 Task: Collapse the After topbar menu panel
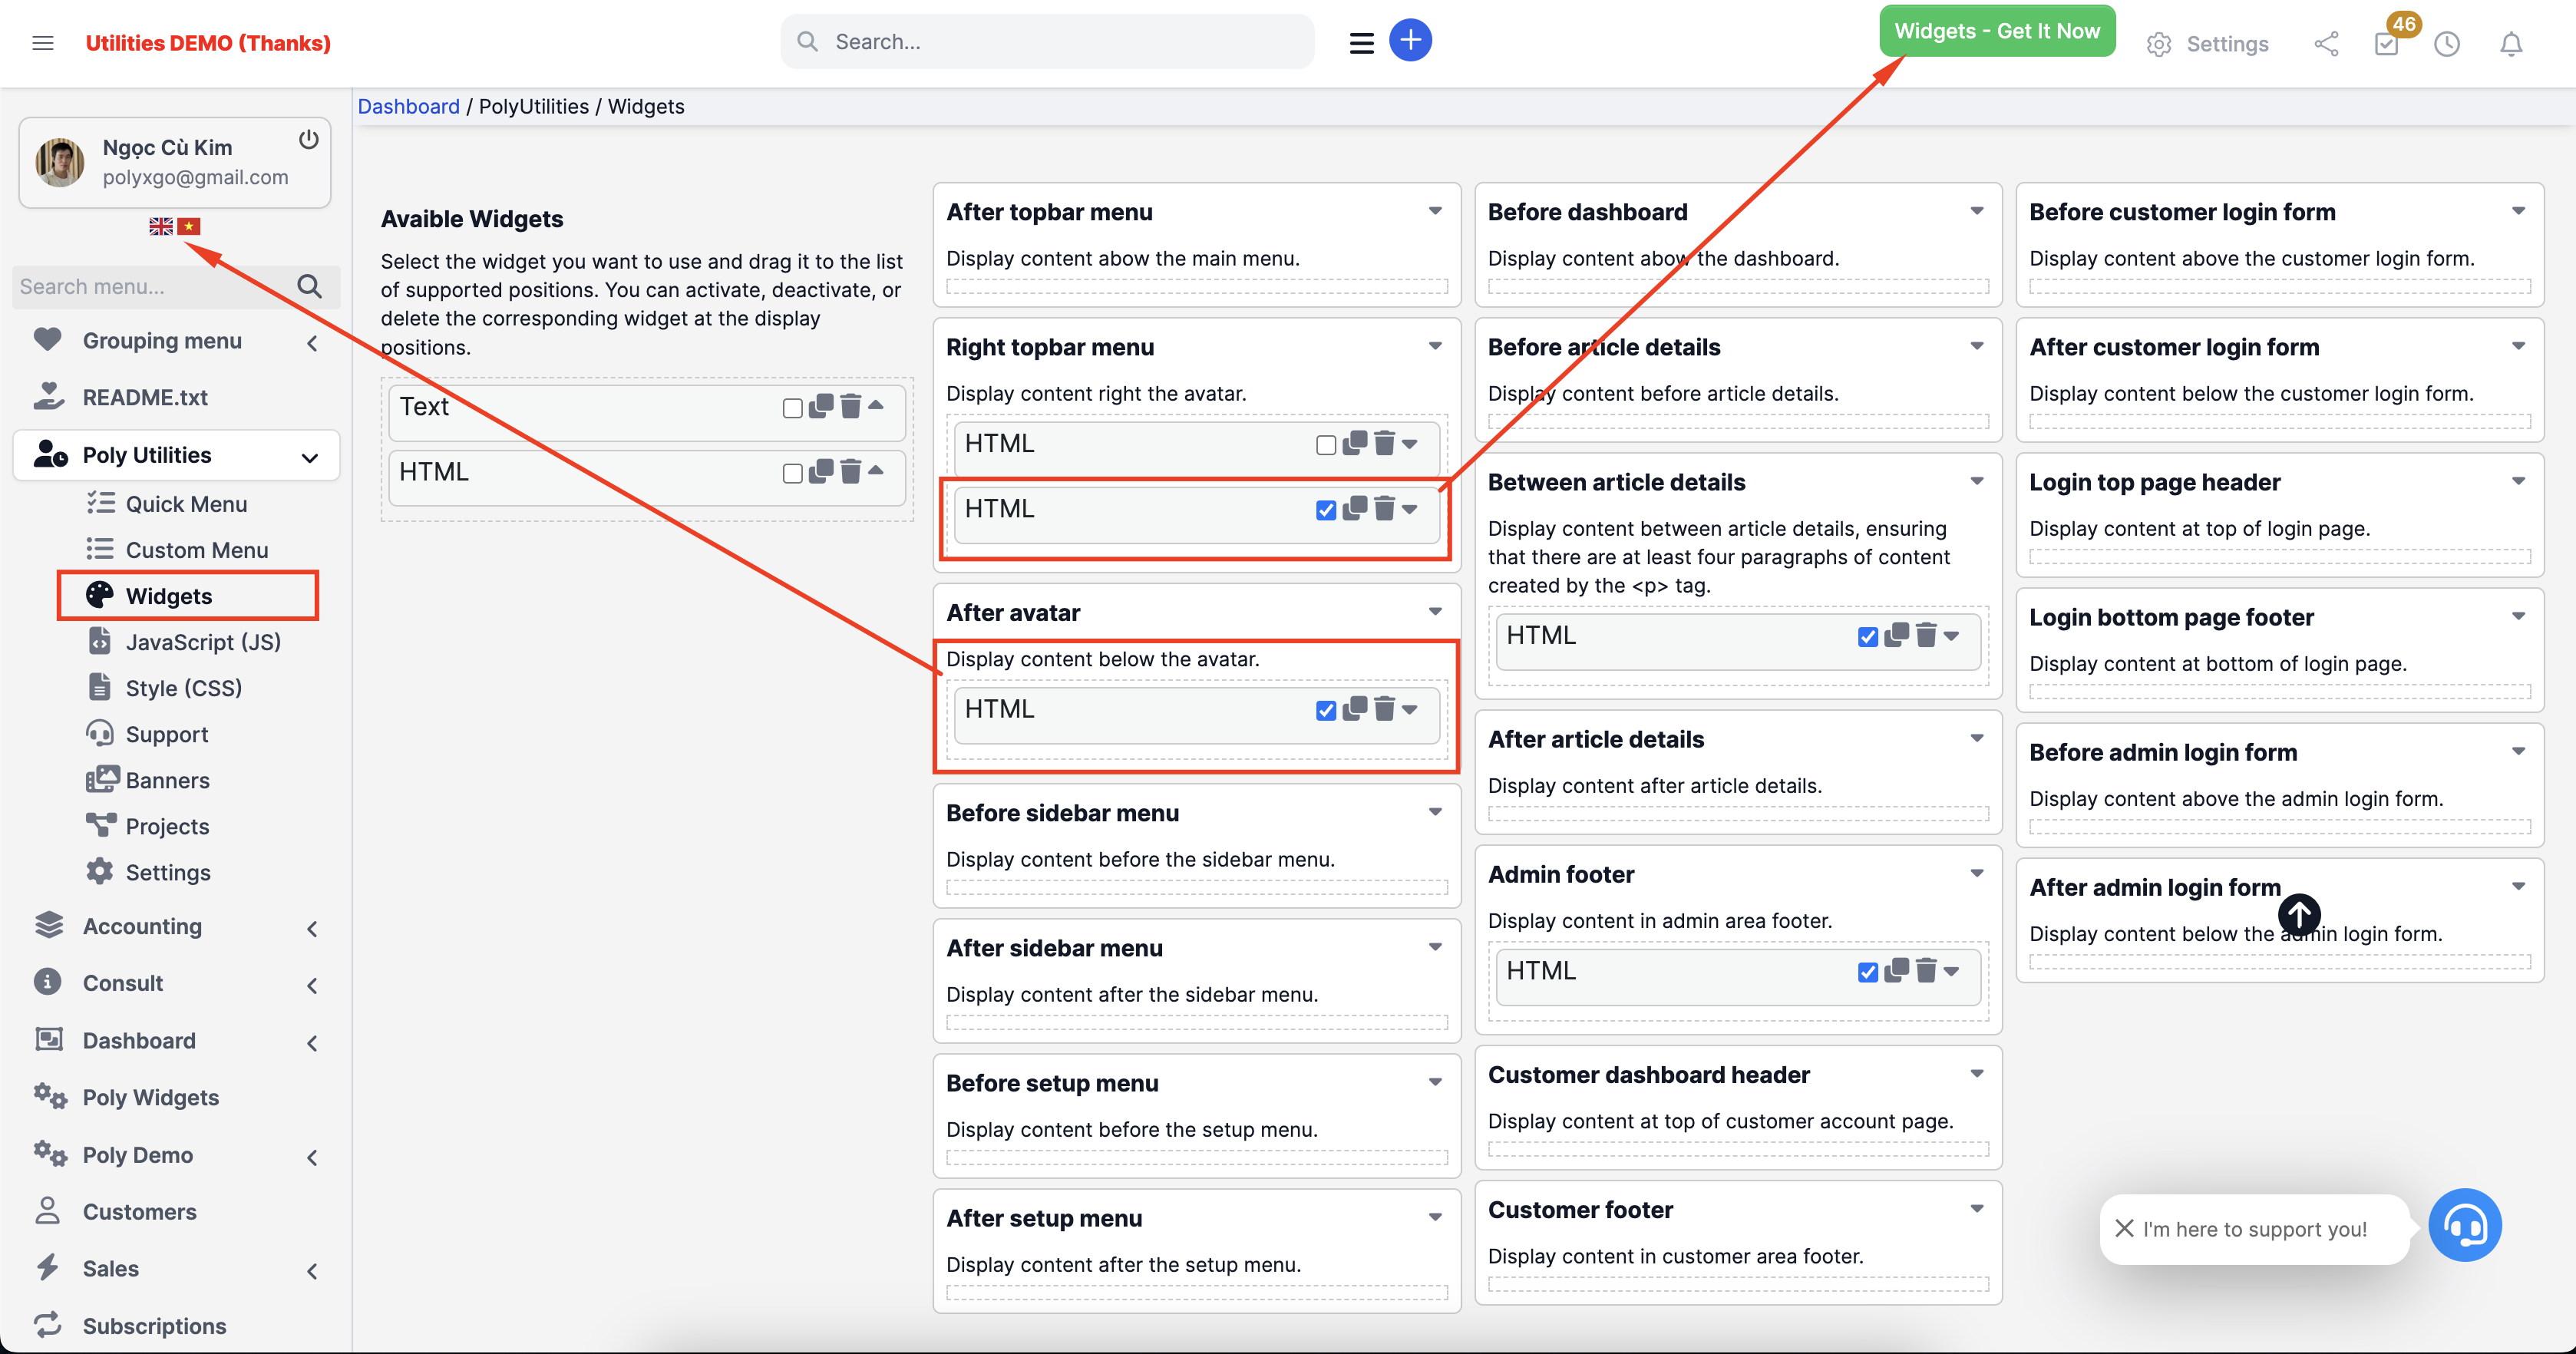(1436, 211)
